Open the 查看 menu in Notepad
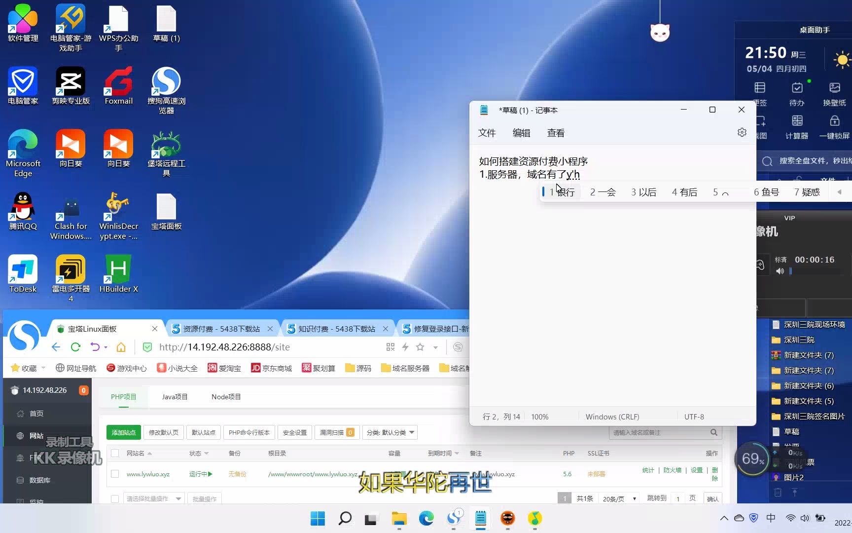Image resolution: width=852 pixels, height=533 pixels. click(555, 132)
